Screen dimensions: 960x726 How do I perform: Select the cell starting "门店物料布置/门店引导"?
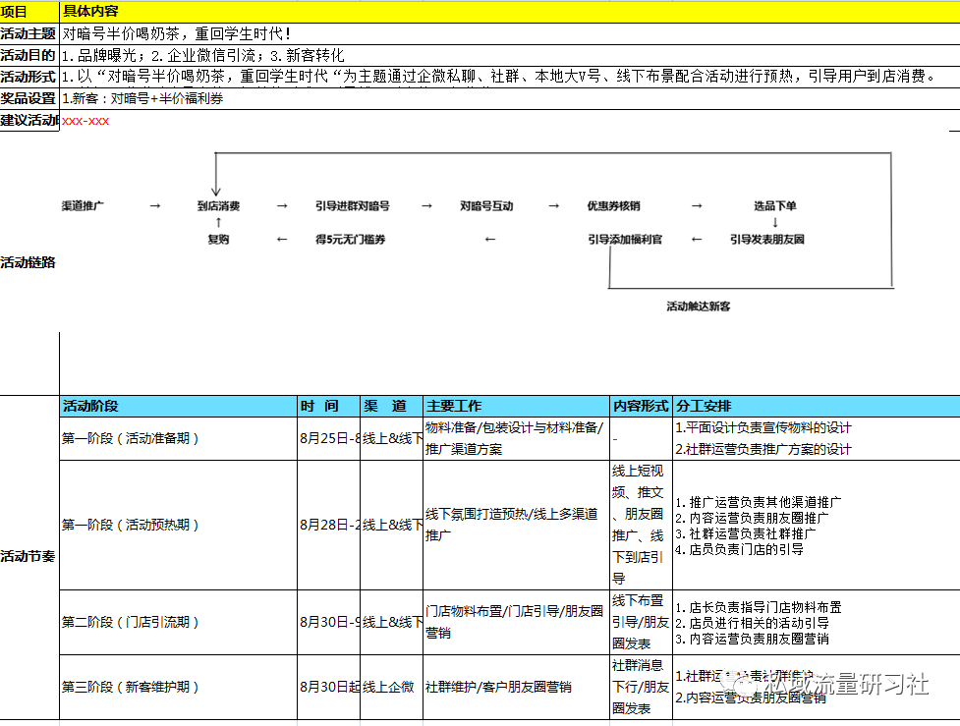[516, 623]
